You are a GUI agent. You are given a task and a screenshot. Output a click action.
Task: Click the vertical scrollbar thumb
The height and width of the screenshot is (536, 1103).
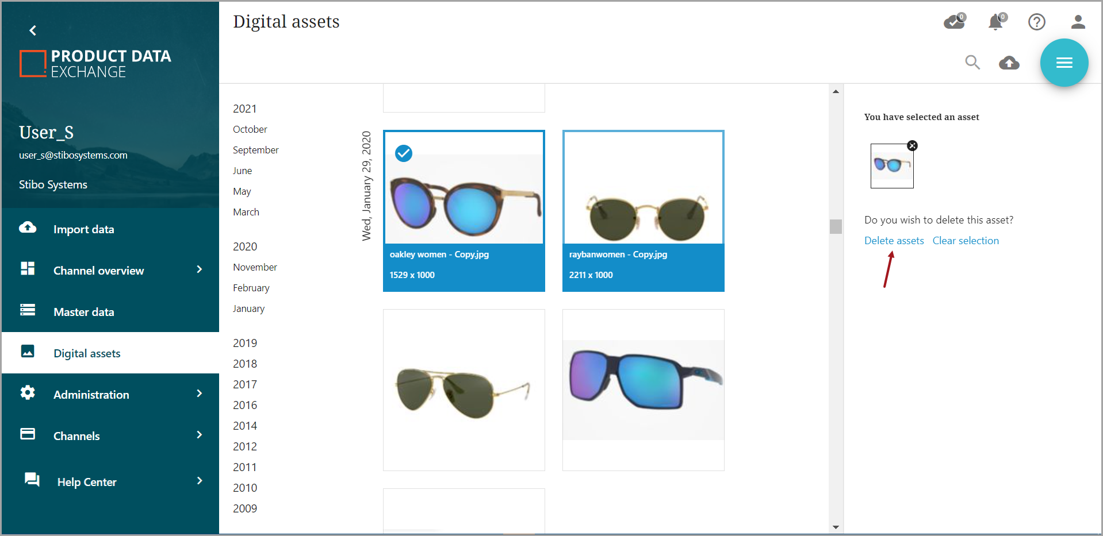[x=836, y=226]
